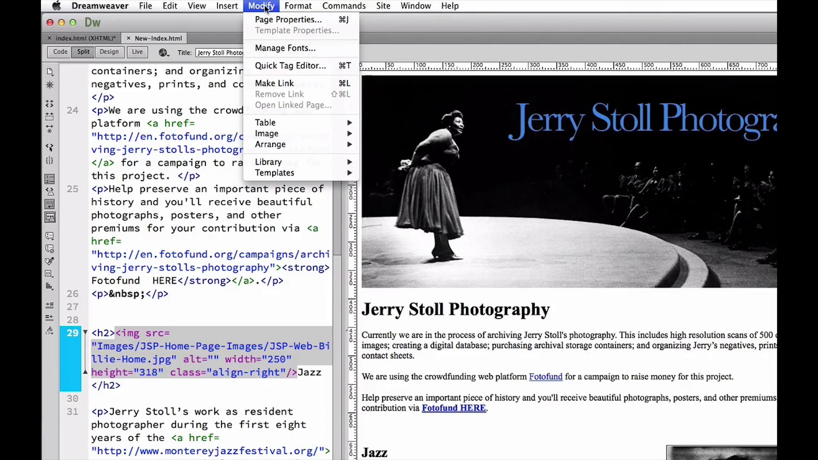Switch to the index.html (XHTML) tab
The image size is (818, 460).
click(85, 38)
